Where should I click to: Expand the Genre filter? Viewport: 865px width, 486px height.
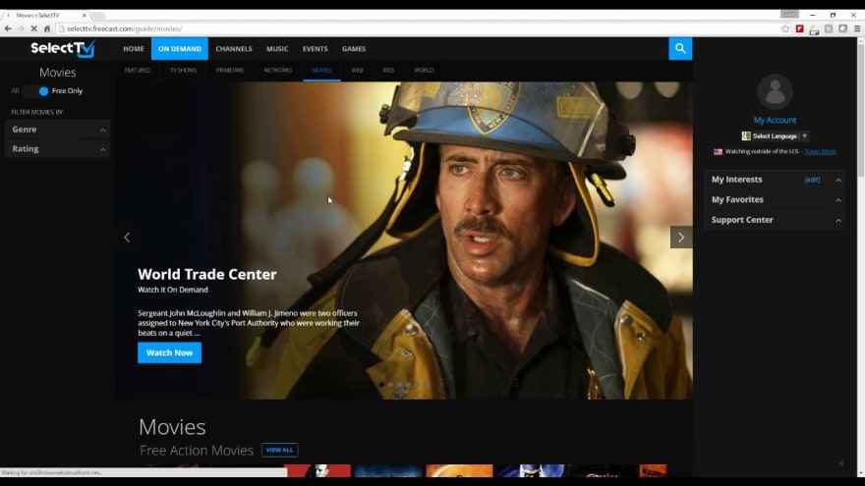coord(57,130)
